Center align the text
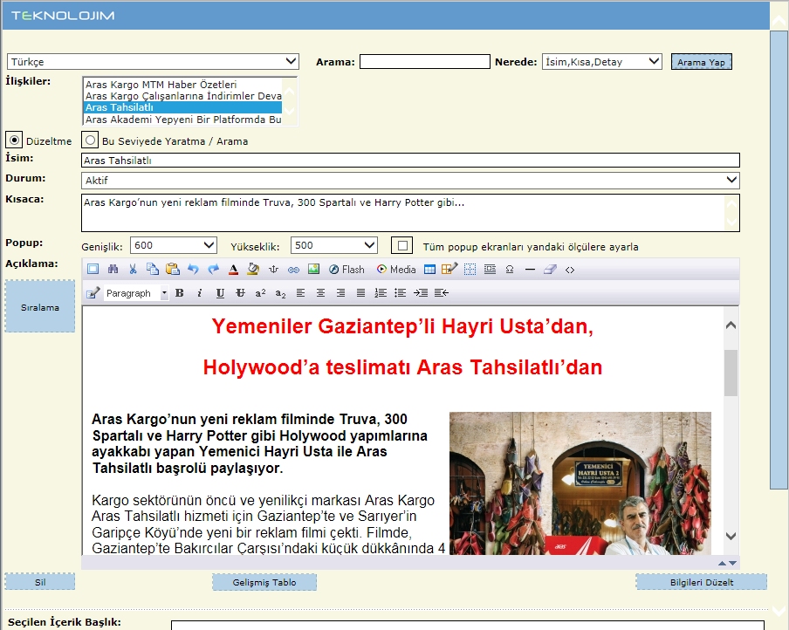This screenshot has width=789, height=630. (320, 293)
